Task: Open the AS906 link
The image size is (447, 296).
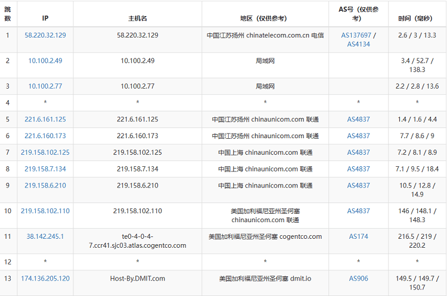Action: [358, 279]
